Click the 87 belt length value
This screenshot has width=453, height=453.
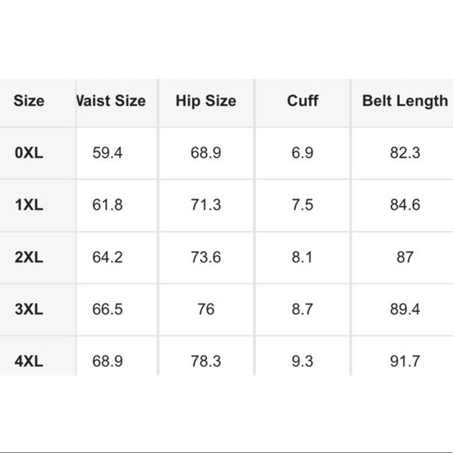(x=405, y=257)
